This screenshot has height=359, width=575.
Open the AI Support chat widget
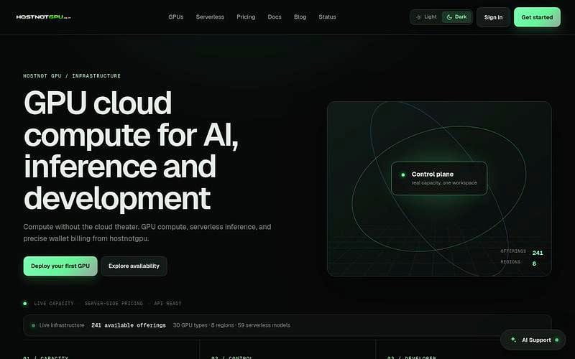[533, 340]
